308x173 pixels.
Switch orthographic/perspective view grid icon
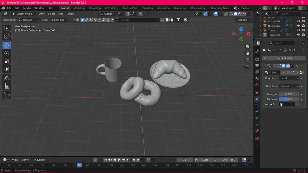point(247,66)
